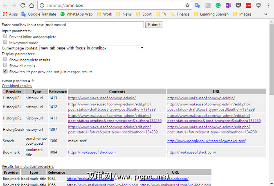This screenshot has width=274, height=186.
Task: Open post_status=draft link in URL column
Action: click(x=211, y=107)
